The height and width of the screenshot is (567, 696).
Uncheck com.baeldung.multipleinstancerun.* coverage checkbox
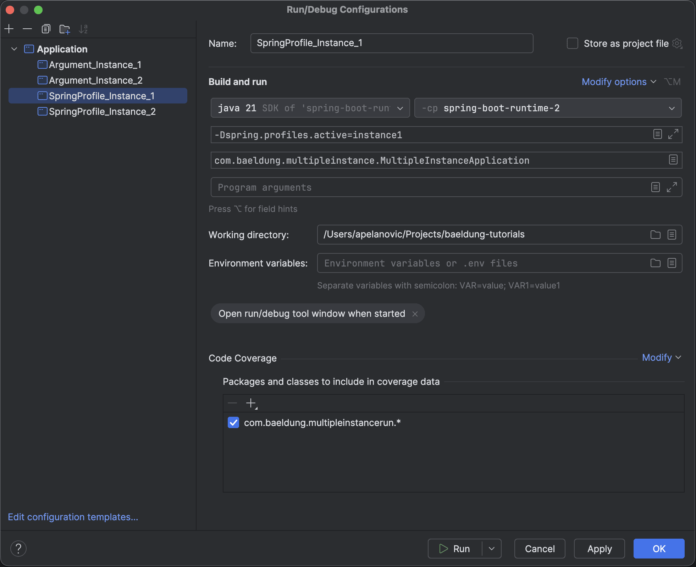(x=233, y=422)
